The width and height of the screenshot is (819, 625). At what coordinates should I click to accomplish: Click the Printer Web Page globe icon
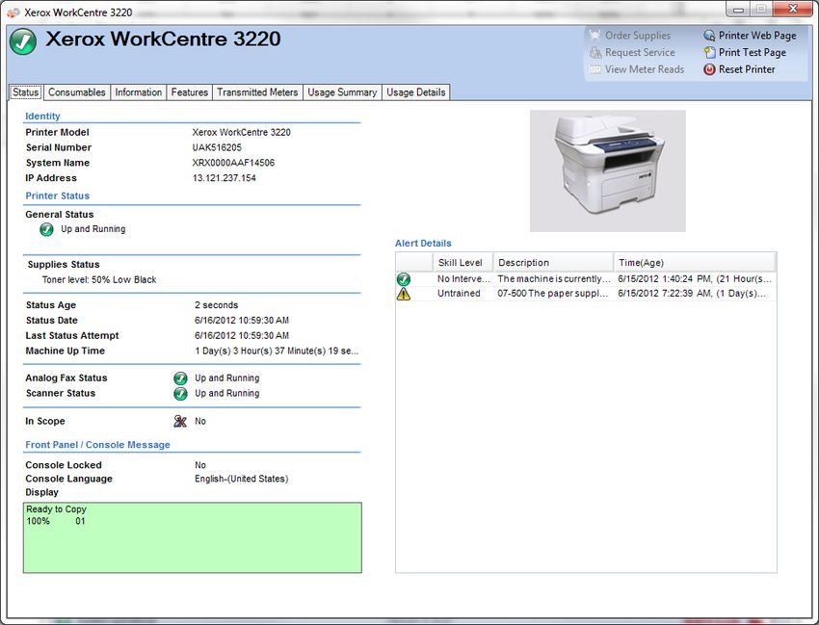709,36
